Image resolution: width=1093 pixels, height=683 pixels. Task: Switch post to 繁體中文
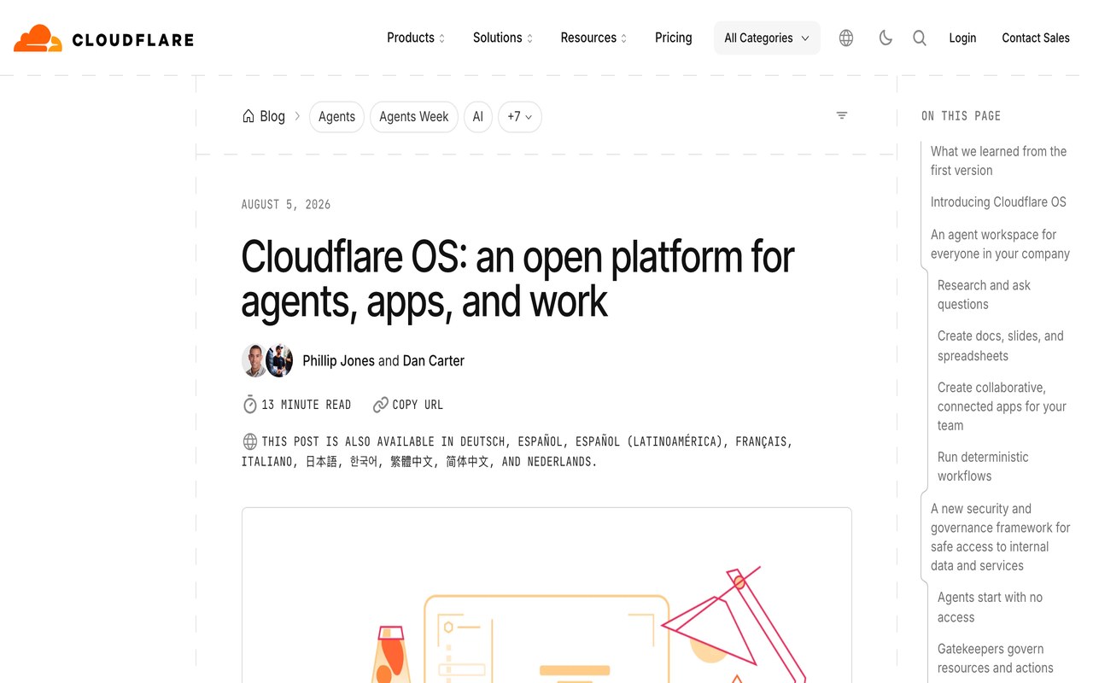(412, 461)
